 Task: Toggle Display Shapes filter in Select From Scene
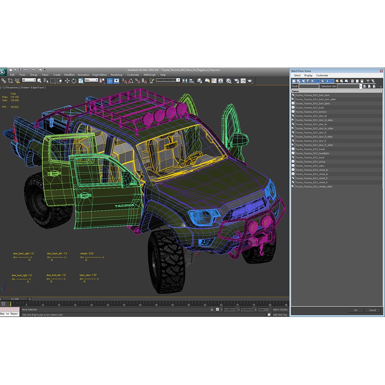pyautogui.click(x=299, y=81)
